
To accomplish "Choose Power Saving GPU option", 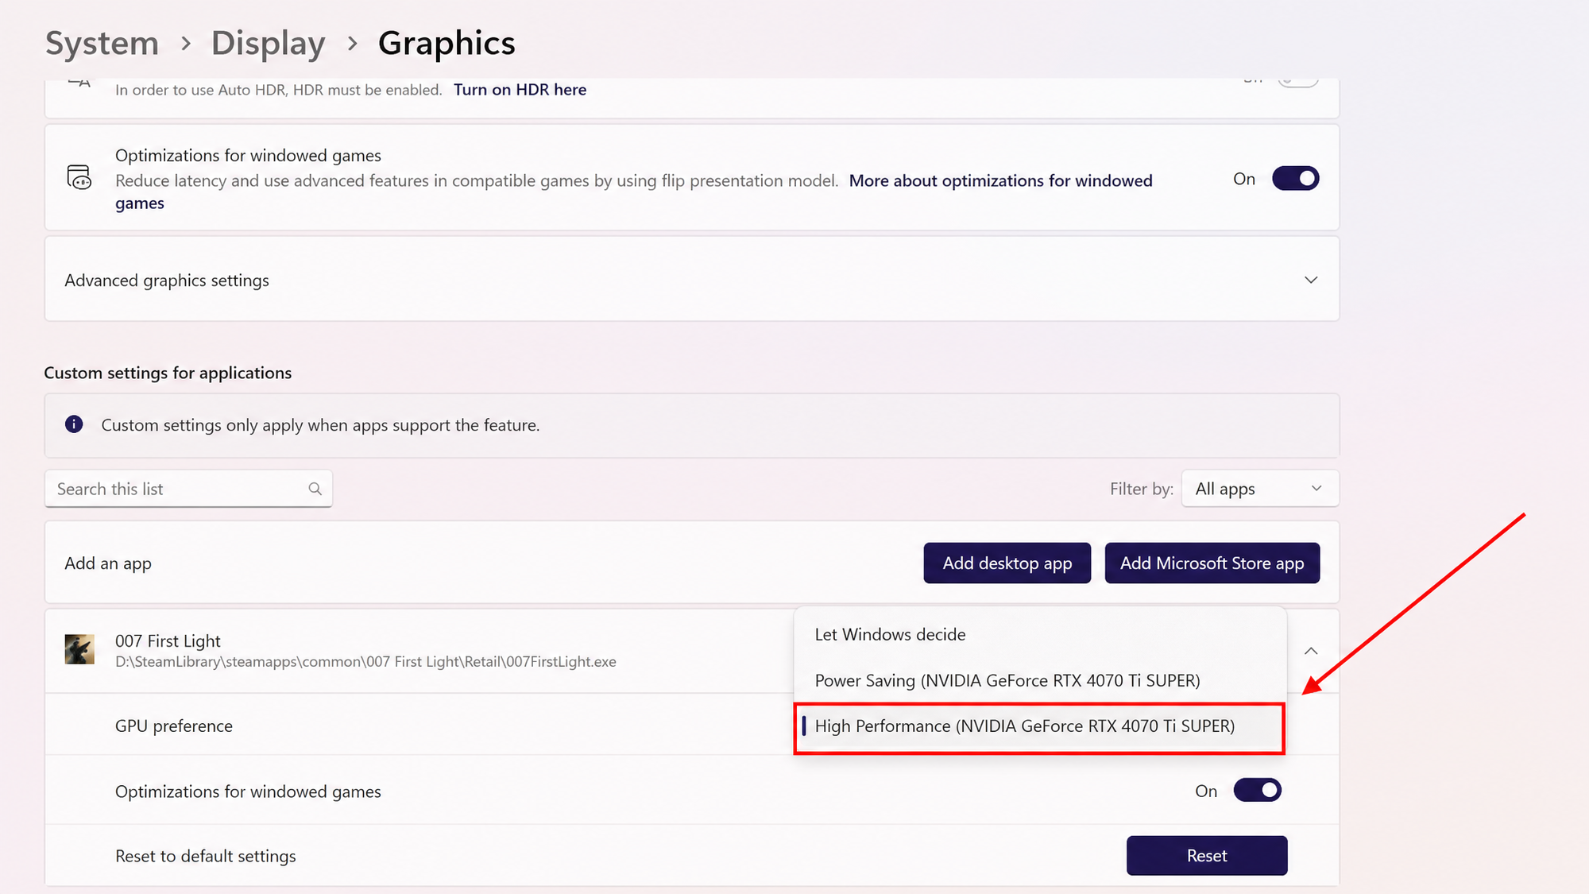I will [1040, 680].
